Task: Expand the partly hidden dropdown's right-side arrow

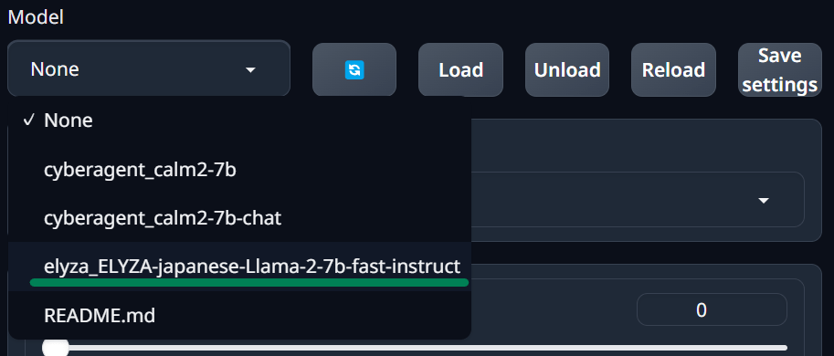Action: [x=764, y=200]
